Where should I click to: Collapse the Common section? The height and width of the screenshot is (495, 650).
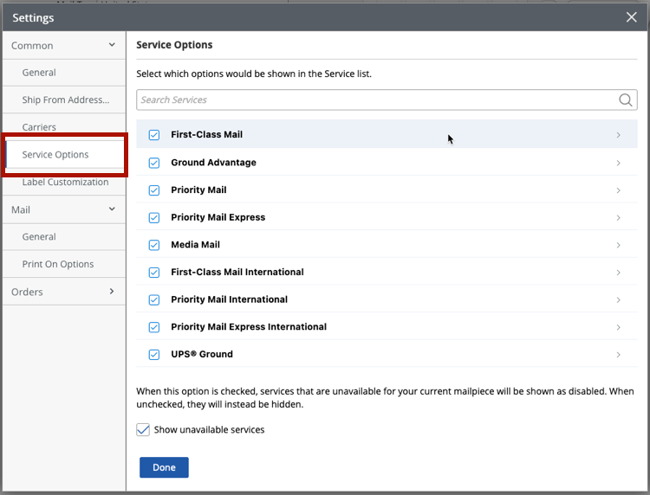pos(112,45)
